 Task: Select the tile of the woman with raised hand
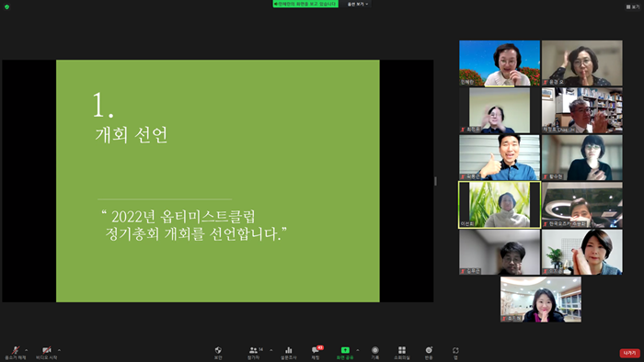(582, 63)
